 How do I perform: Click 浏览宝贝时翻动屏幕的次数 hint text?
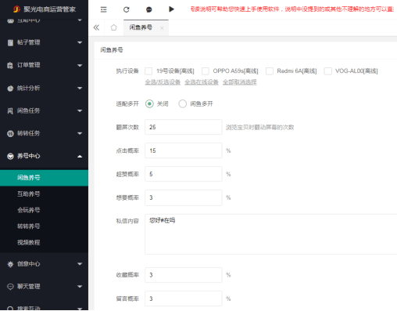pyautogui.click(x=259, y=128)
